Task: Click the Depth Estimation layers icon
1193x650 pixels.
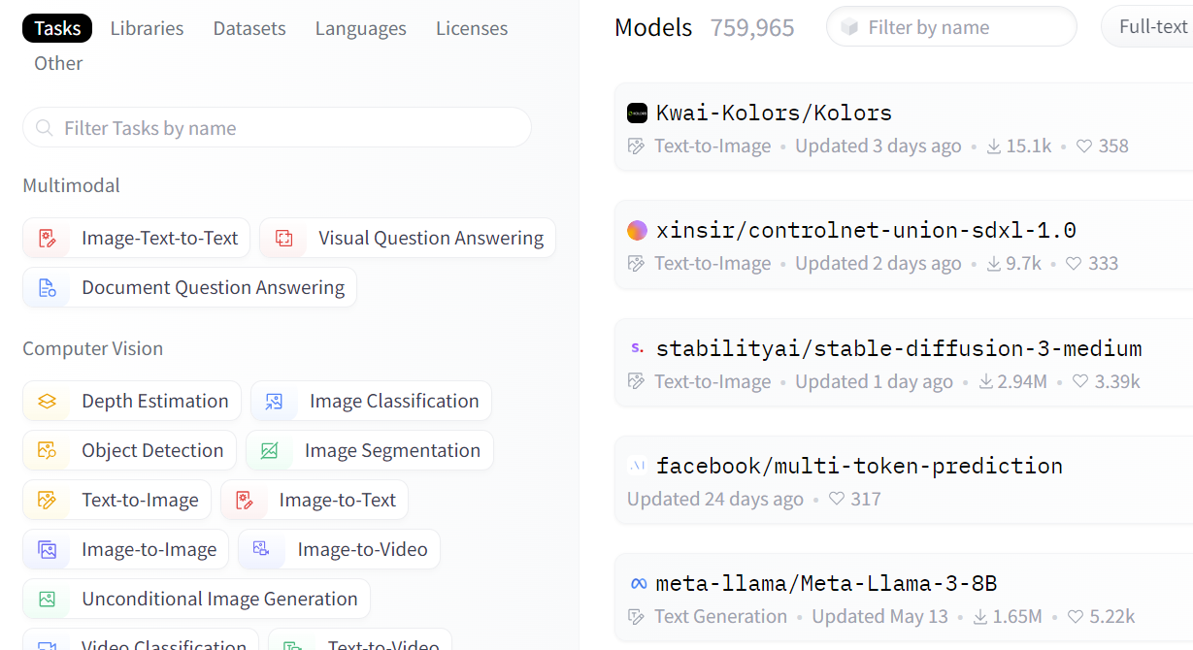Action: [47, 401]
